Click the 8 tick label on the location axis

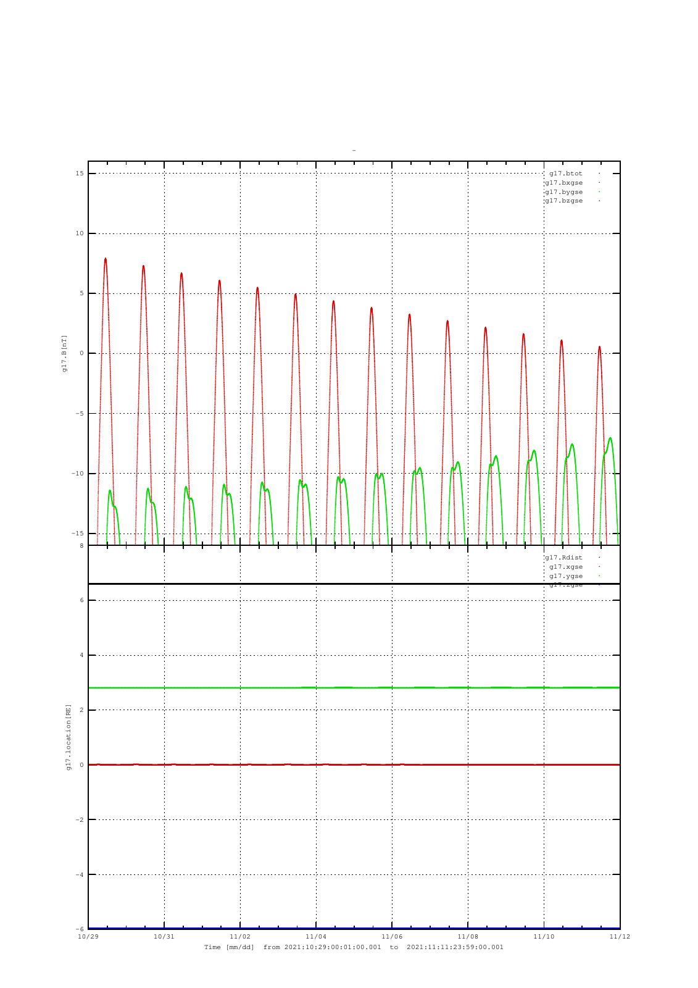click(x=81, y=546)
